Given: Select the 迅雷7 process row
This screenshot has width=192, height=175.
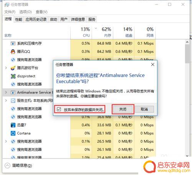Looking at the screenshot, I should pos(79,125).
